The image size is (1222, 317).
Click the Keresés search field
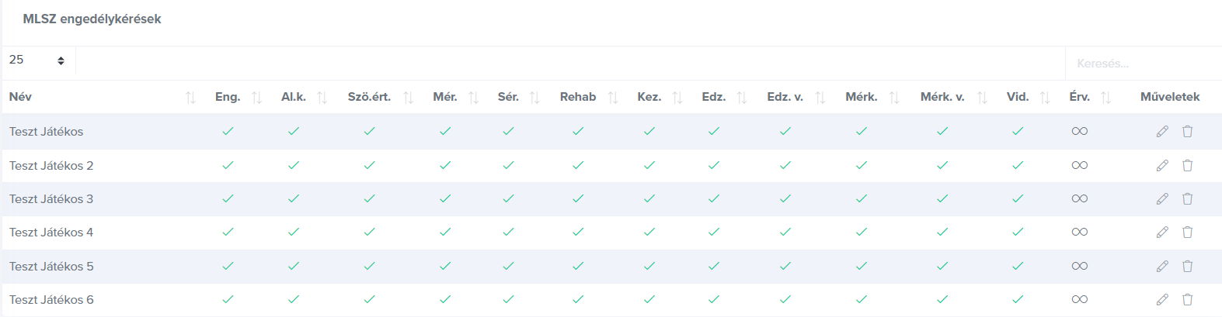1142,64
